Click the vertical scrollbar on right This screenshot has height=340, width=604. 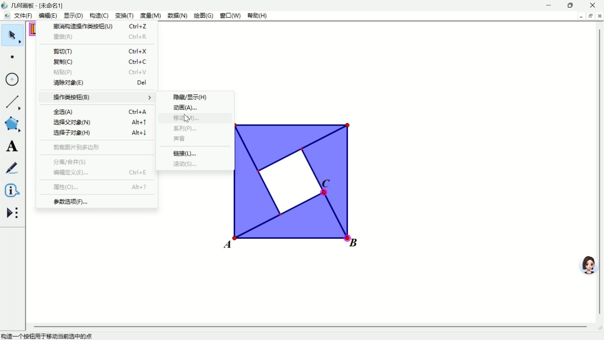tap(600, 172)
